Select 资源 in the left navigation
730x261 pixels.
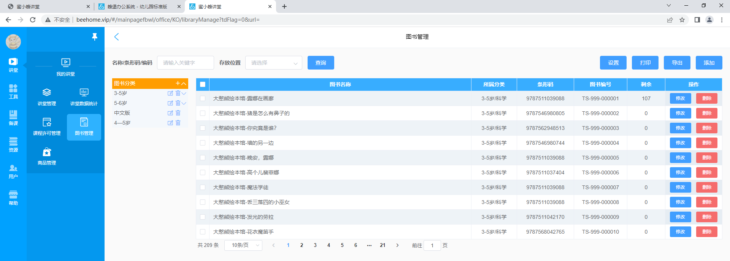pyautogui.click(x=13, y=144)
